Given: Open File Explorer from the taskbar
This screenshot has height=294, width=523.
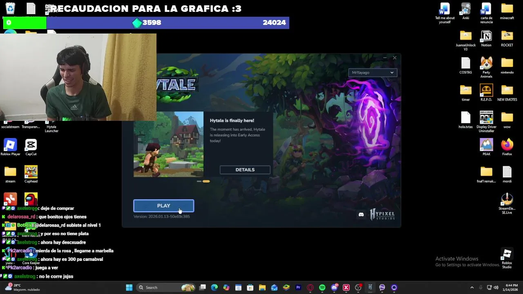Looking at the screenshot, I should click(262, 287).
